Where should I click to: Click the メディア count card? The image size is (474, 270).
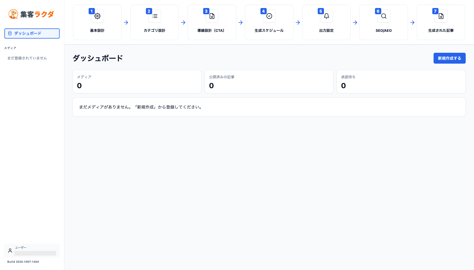pos(137,81)
